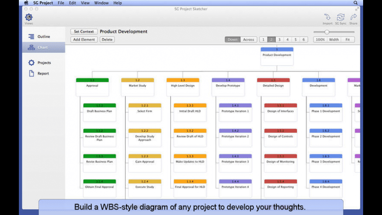Screen dimensions: 382x215
Task: Select the 1.1 Approval node
Action: [92, 87]
